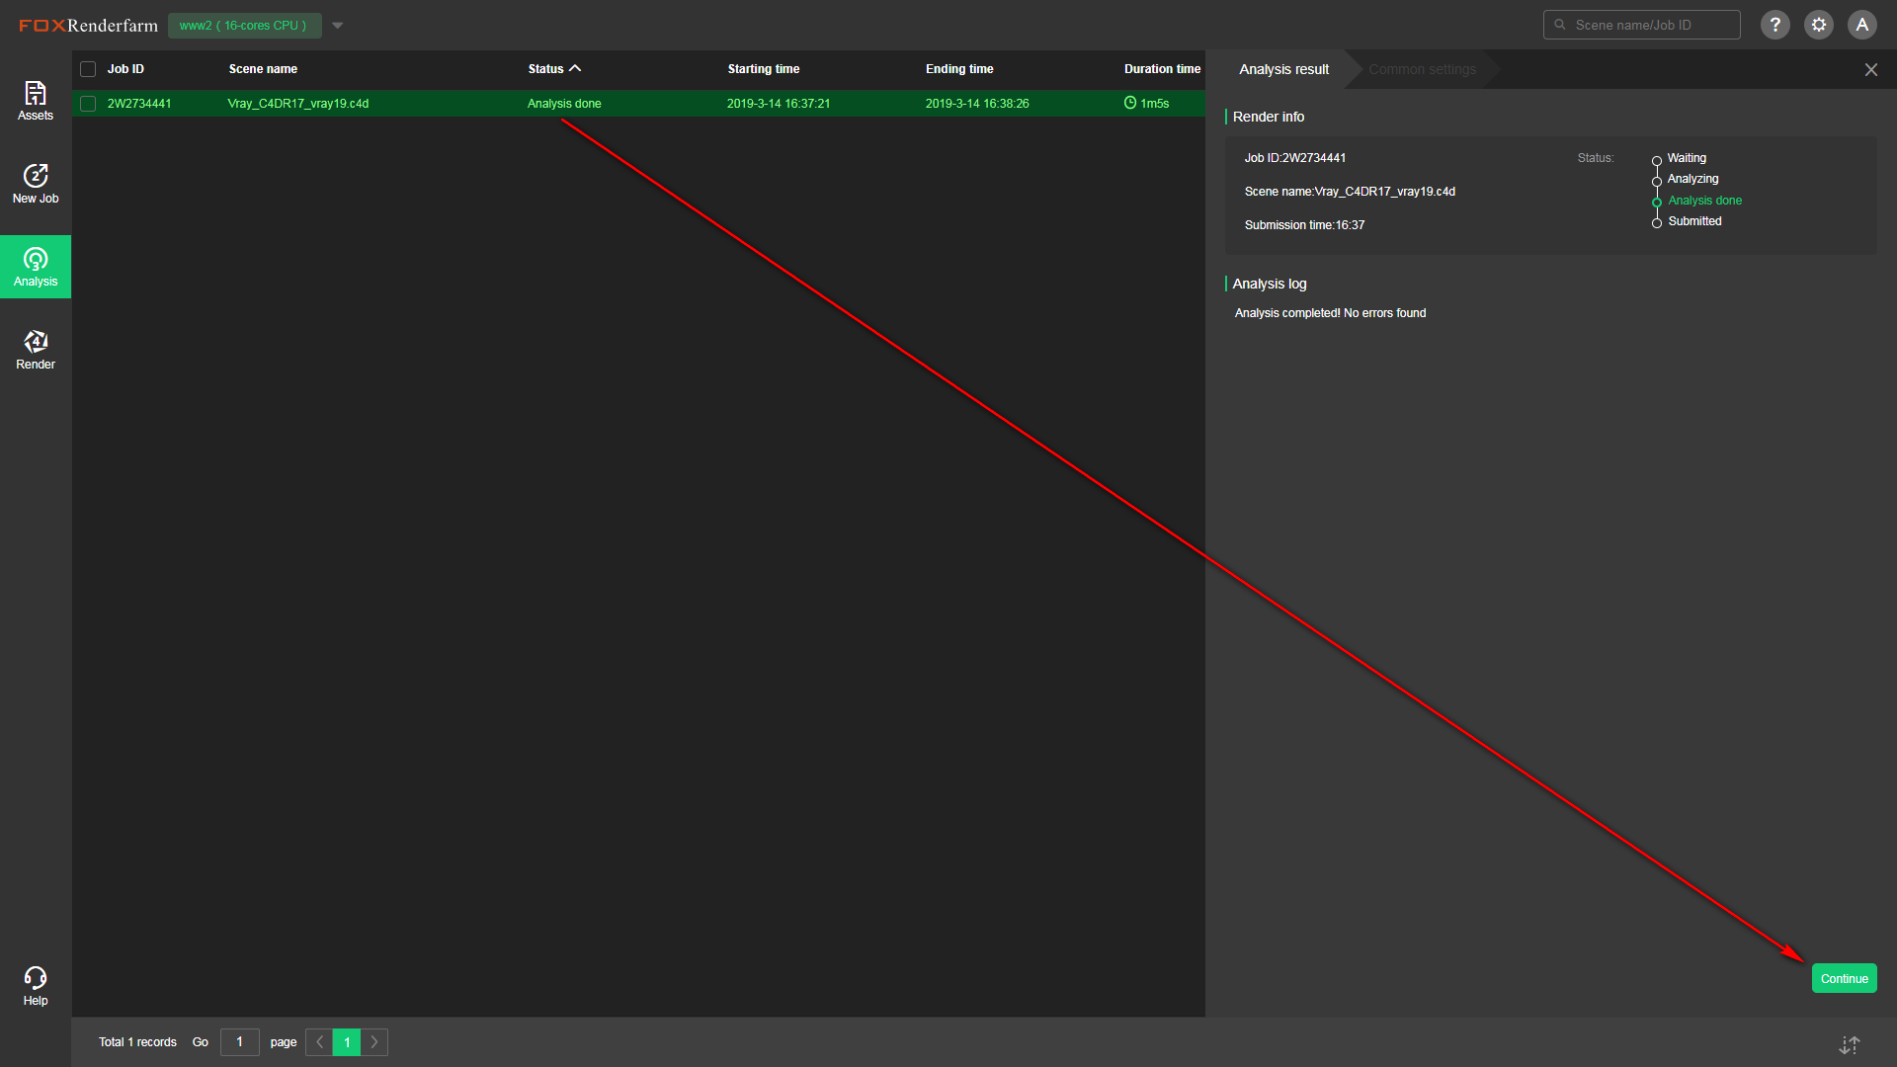
Task: Click the transfer arrows icon at bottom right
Action: [x=1850, y=1044]
